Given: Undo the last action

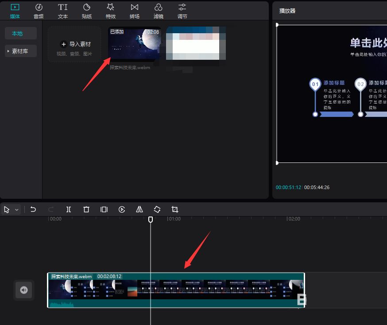Looking at the screenshot, I should pos(33,209).
